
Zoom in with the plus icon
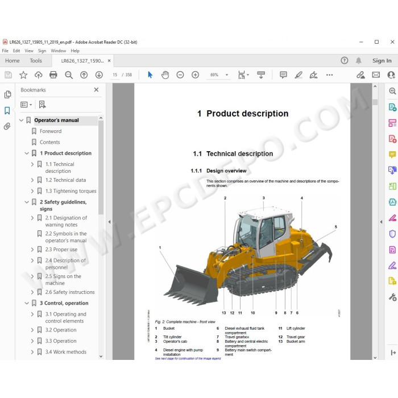[195, 75]
